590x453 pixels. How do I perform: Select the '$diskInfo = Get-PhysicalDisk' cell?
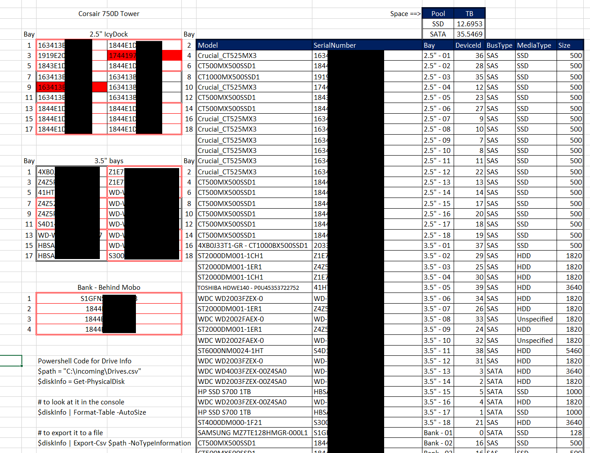pyautogui.click(x=81, y=382)
